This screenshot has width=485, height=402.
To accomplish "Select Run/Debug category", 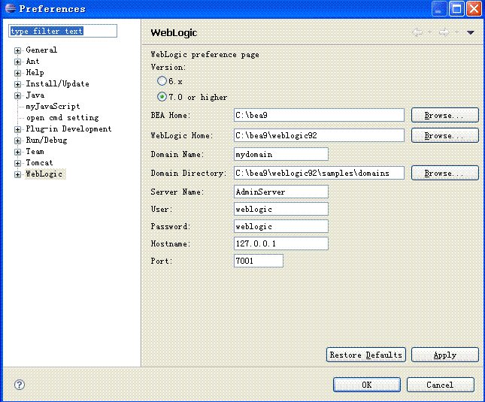I will coord(47,140).
